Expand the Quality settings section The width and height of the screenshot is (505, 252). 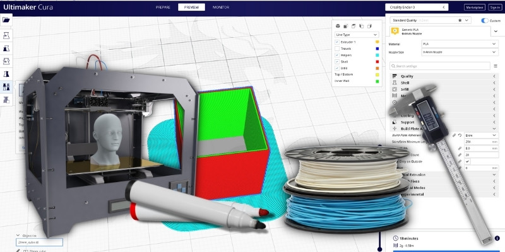pyautogui.click(x=442, y=76)
